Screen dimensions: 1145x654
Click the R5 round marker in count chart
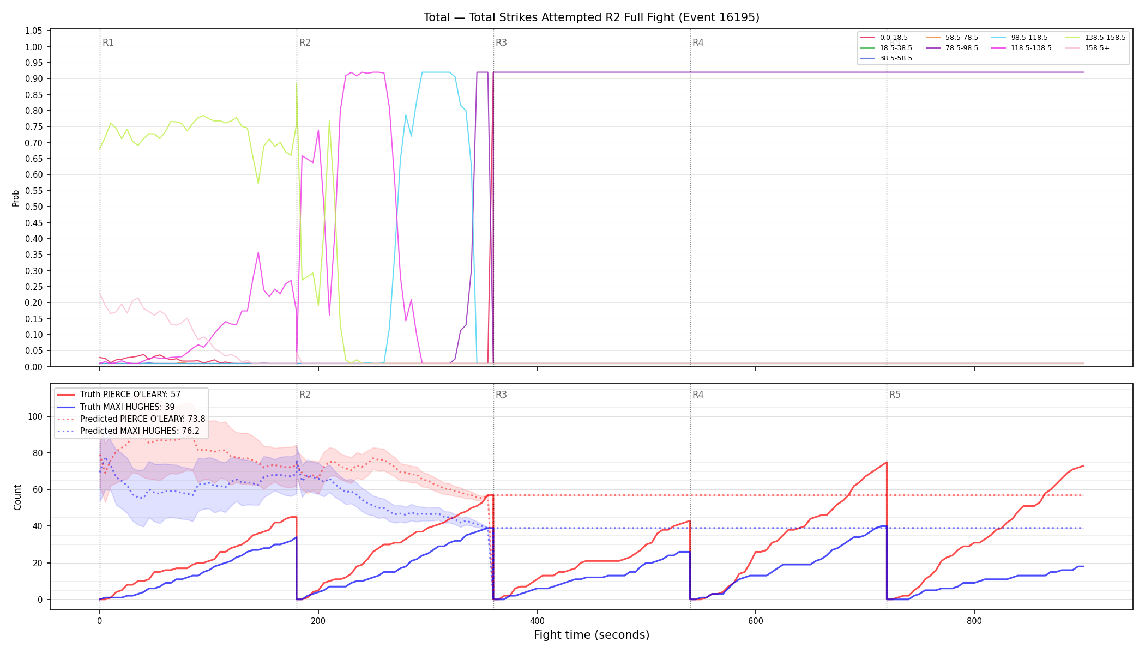[895, 395]
